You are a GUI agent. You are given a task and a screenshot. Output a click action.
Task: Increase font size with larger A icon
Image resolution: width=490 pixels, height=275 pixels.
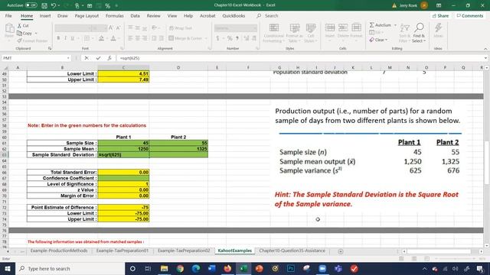tap(111, 28)
